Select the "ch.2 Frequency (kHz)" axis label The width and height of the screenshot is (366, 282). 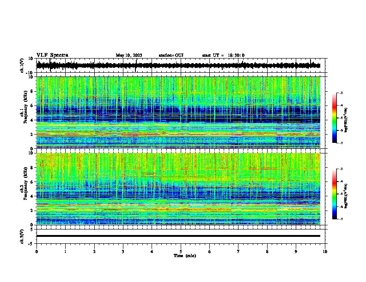click(x=24, y=183)
